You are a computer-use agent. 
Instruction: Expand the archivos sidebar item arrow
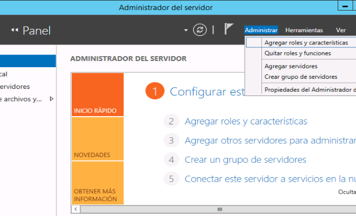52,99
